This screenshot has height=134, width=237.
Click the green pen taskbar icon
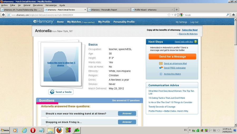pyautogui.click(x=77, y=130)
